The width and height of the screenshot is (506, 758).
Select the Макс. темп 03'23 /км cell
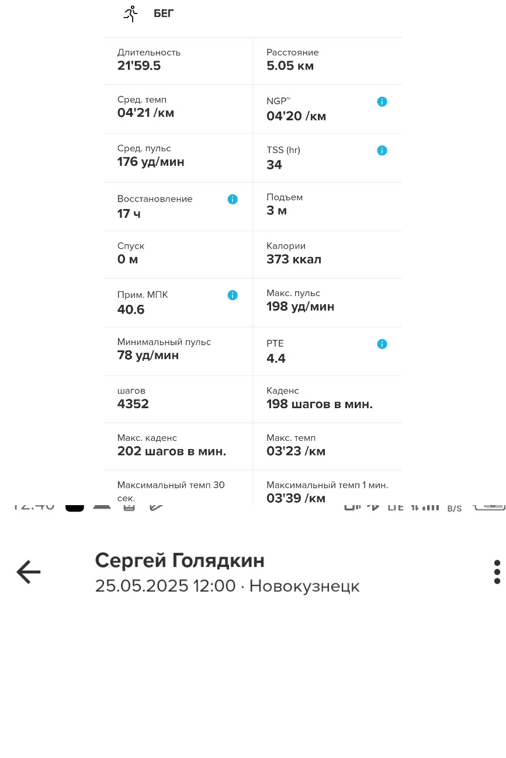point(327,446)
